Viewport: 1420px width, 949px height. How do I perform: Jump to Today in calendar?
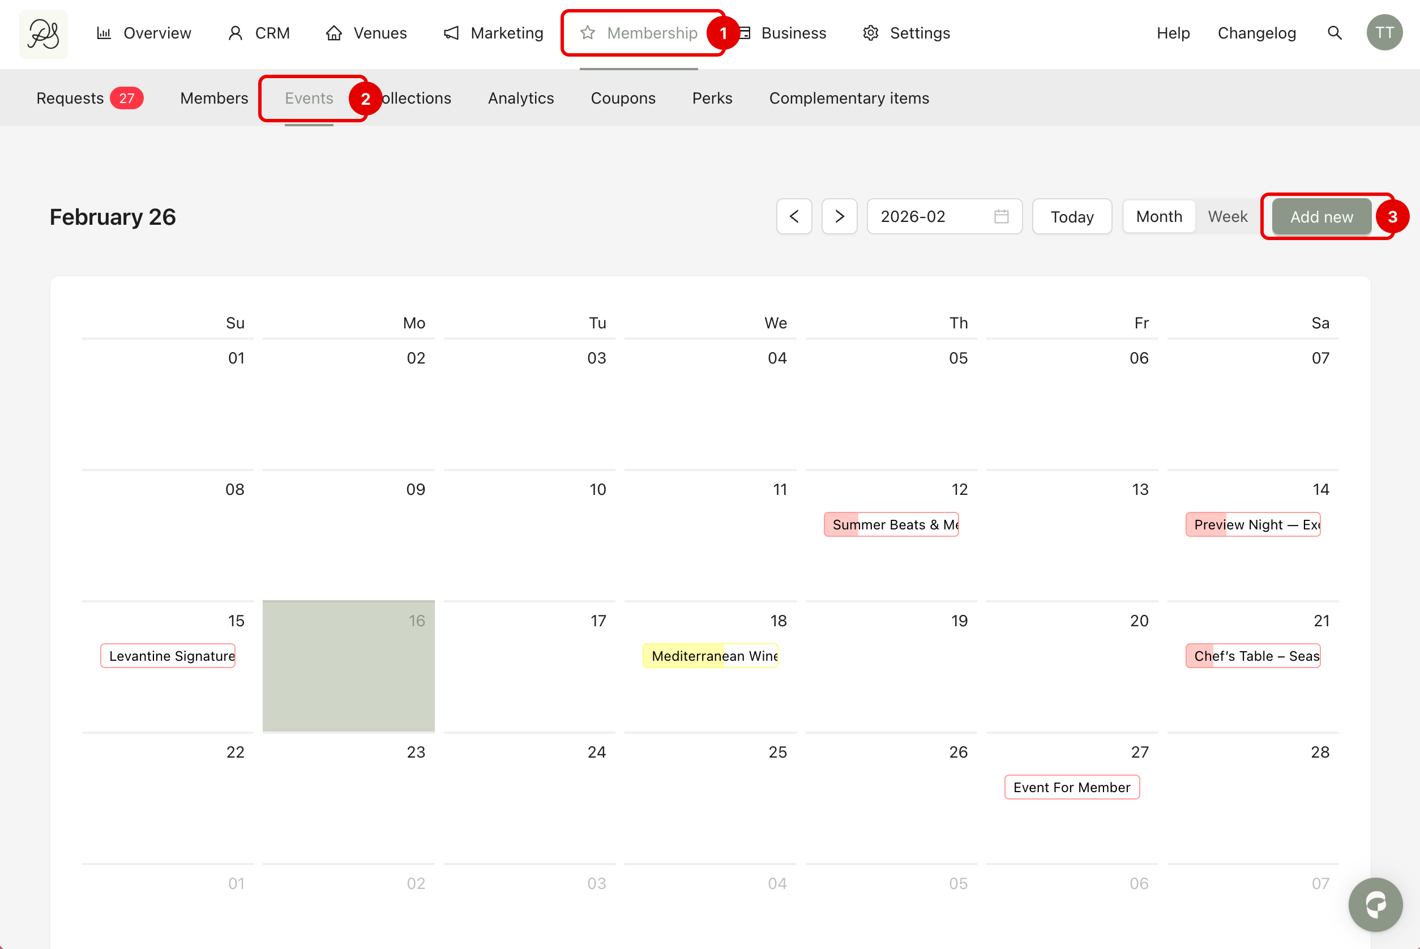tap(1071, 217)
